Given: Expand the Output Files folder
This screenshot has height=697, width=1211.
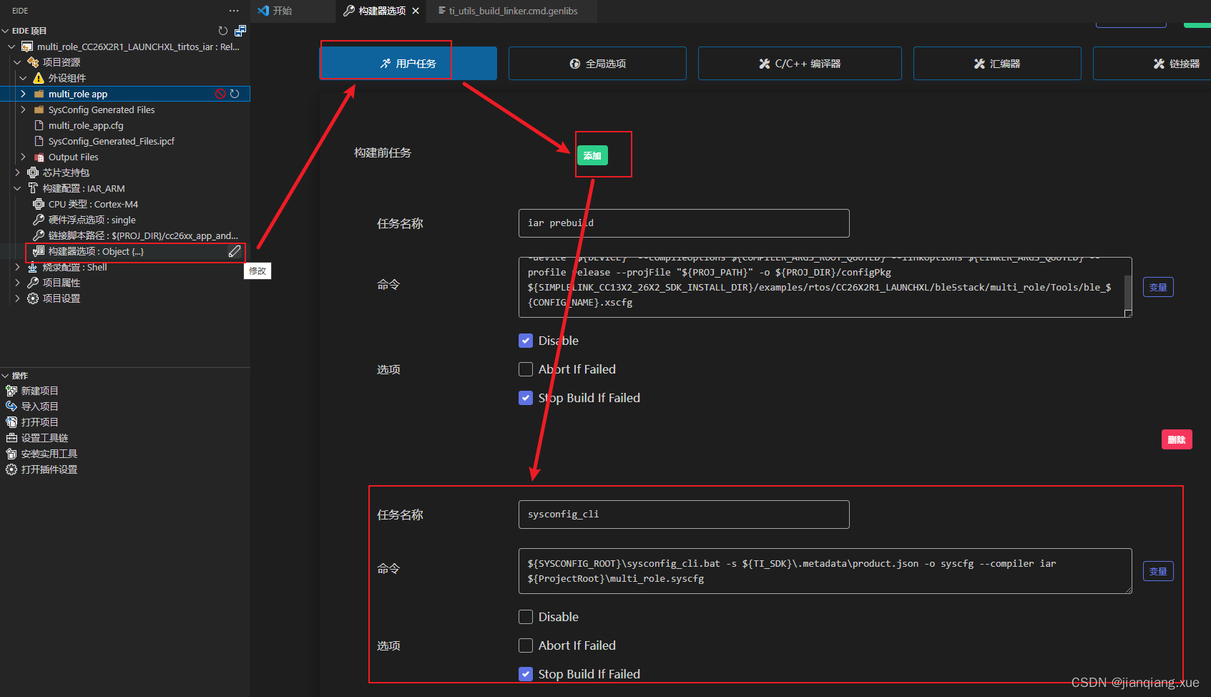Looking at the screenshot, I should (x=23, y=157).
